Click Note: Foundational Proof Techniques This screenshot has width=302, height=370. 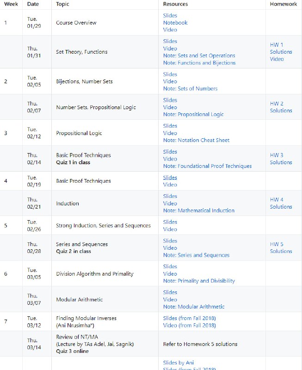(207, 166)
